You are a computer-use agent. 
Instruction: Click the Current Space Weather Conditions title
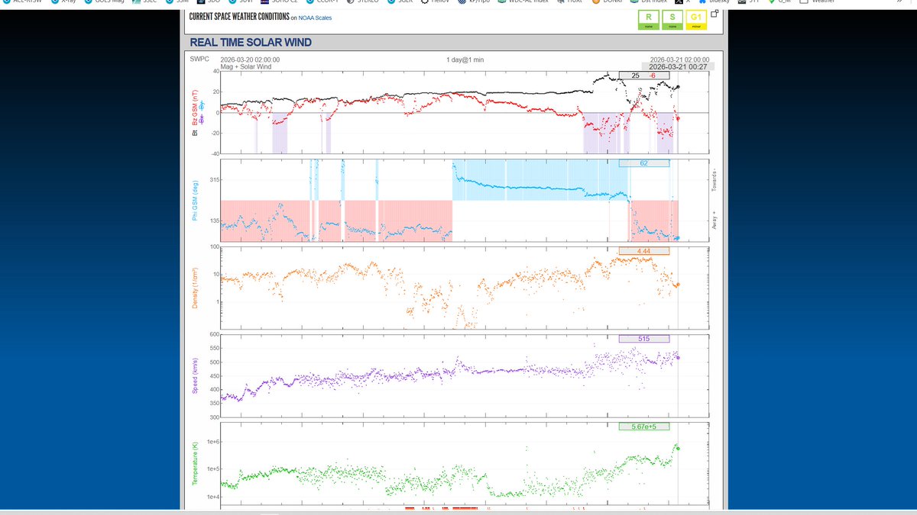click(x=238, y=17)
